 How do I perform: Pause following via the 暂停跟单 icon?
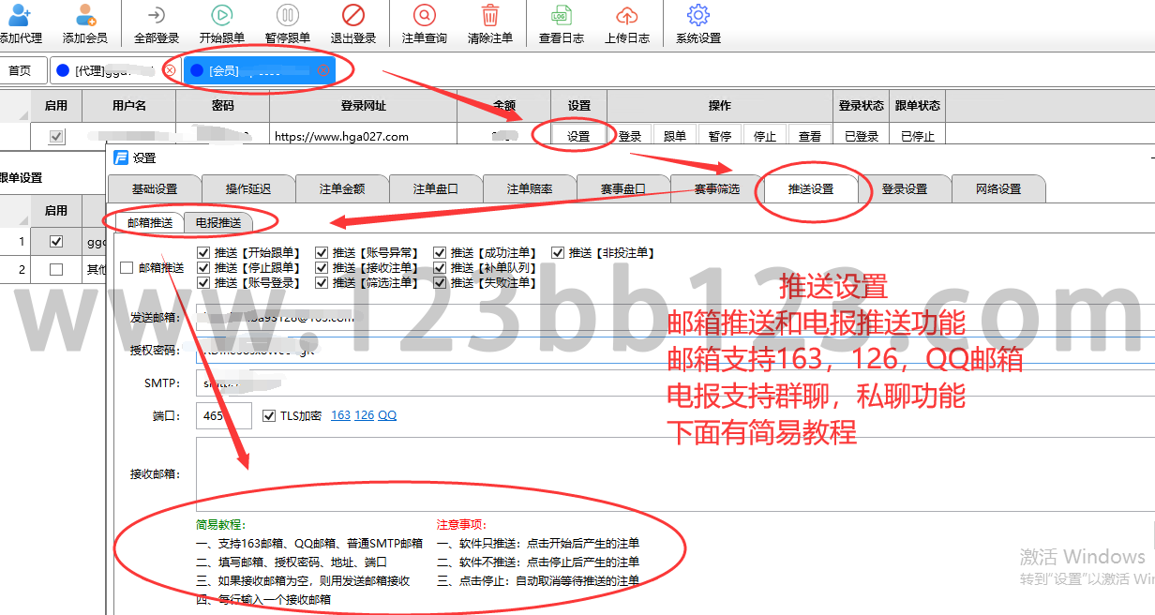(288, 16)
